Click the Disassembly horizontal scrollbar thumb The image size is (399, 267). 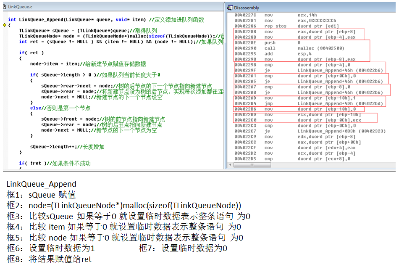252,165
